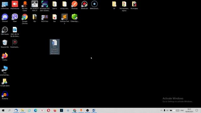Select the OBS Studio desktop shortcut

click(x=5, y=31)
